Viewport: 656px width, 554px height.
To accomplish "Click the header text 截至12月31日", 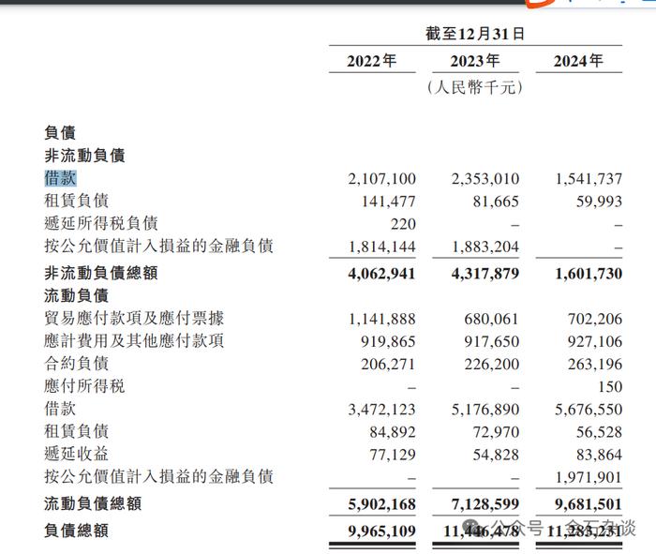I will pos(475,34).
